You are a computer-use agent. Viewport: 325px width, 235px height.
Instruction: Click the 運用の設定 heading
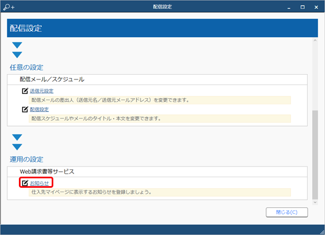[27, 159]
